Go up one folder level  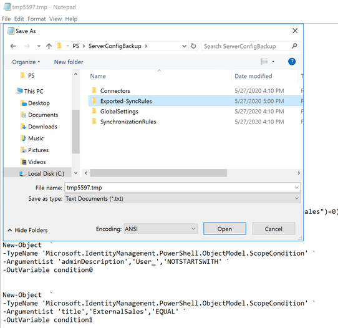[49, 46]
